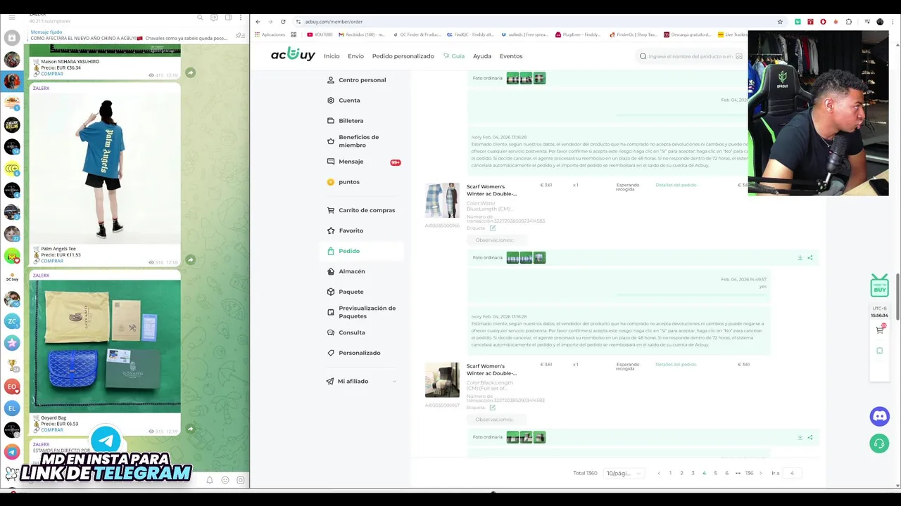Open Detalles del pedido for Water Blue scarf

point(676,185)
